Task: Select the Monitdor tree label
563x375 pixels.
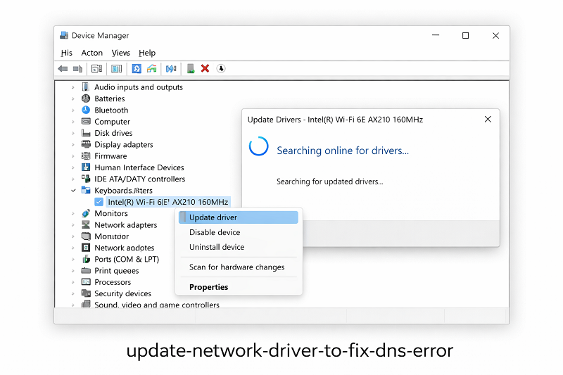Action: pos(112,236)
